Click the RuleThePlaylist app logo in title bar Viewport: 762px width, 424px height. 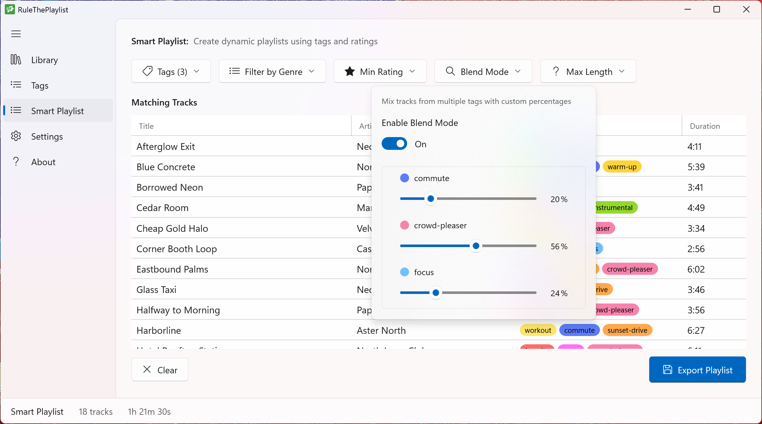pyautogui.click(x=10, y=10)
